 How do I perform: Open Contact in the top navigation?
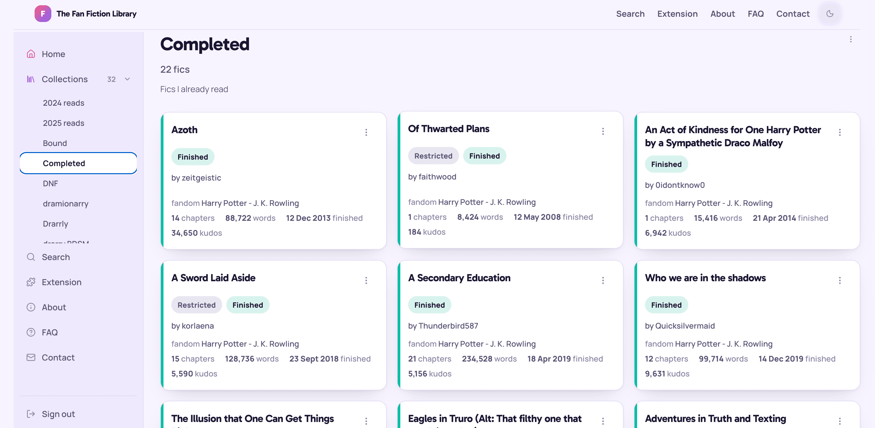(793, 14)
